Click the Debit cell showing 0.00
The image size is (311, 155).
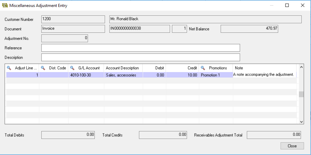click(154, 75)
